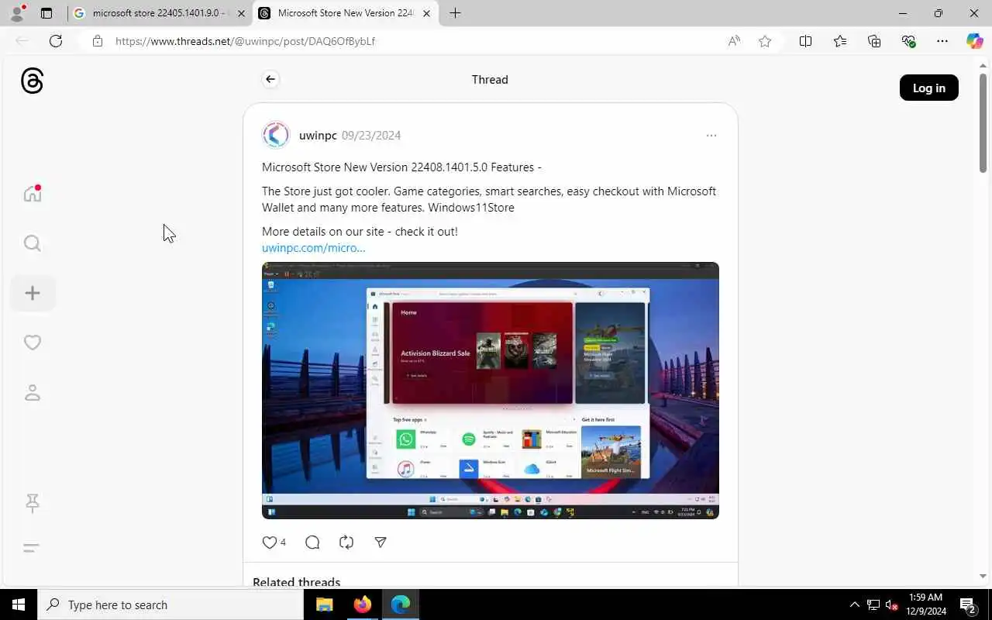Screen dimensions: 992x620
Task: Open a new browser tab
Action: tap(455, 13)
